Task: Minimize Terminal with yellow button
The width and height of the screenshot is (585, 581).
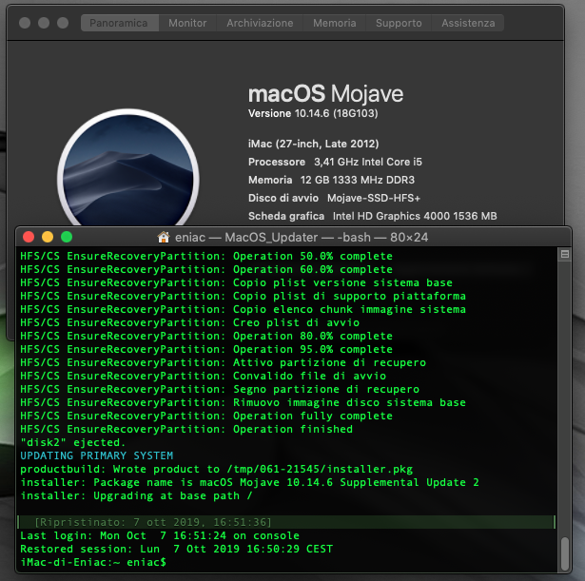Action: 48,237
